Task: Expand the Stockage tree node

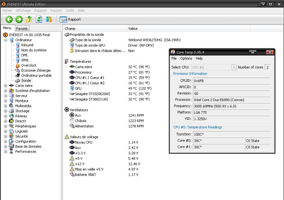Action: [6, 111]
